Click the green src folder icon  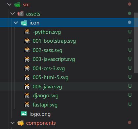point(17,5)
